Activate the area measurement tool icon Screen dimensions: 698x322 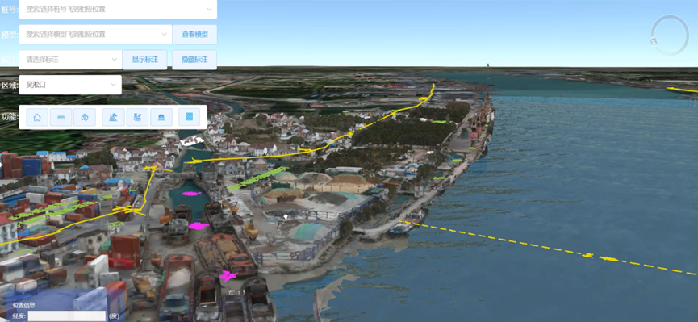pyautogui.click(x=85, y=117)
